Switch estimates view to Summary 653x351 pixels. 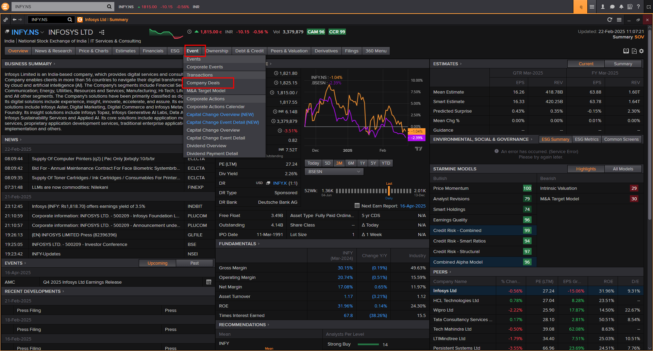click(x=623, y=64)
